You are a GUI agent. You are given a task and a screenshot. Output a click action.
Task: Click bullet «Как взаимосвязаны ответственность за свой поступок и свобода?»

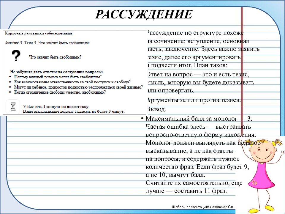coord(72,82)
